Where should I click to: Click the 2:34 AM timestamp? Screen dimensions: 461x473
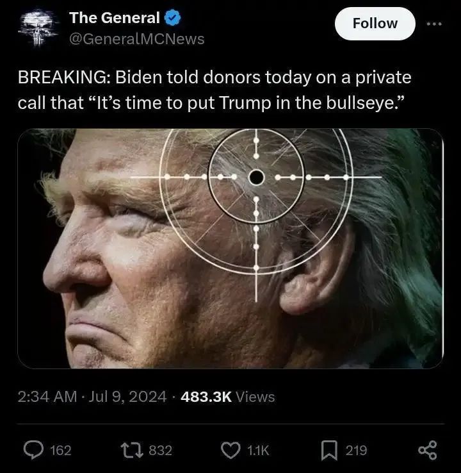pos(50,397)
